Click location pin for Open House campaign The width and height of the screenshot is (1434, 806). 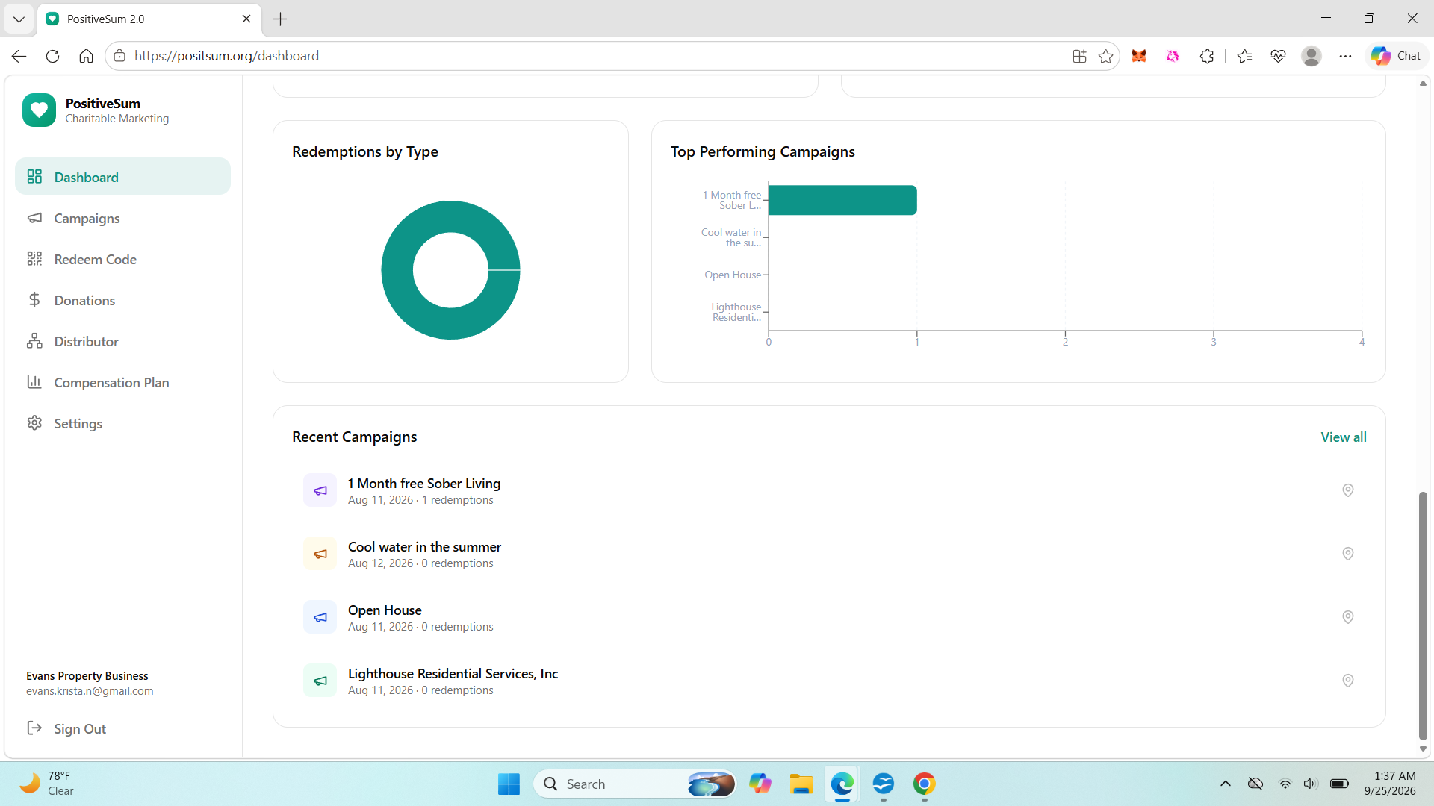coord(1347,617)
